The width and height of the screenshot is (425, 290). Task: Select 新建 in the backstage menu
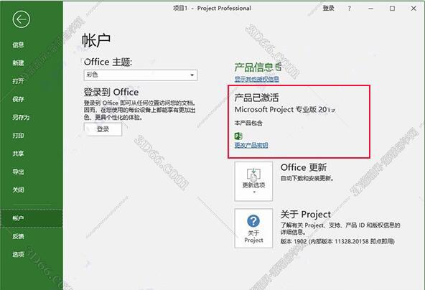[x=18, y=63]
